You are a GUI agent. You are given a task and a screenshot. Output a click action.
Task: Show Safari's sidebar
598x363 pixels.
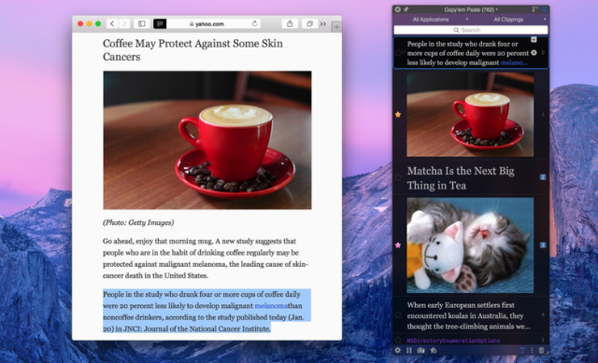tap(141, 23)
